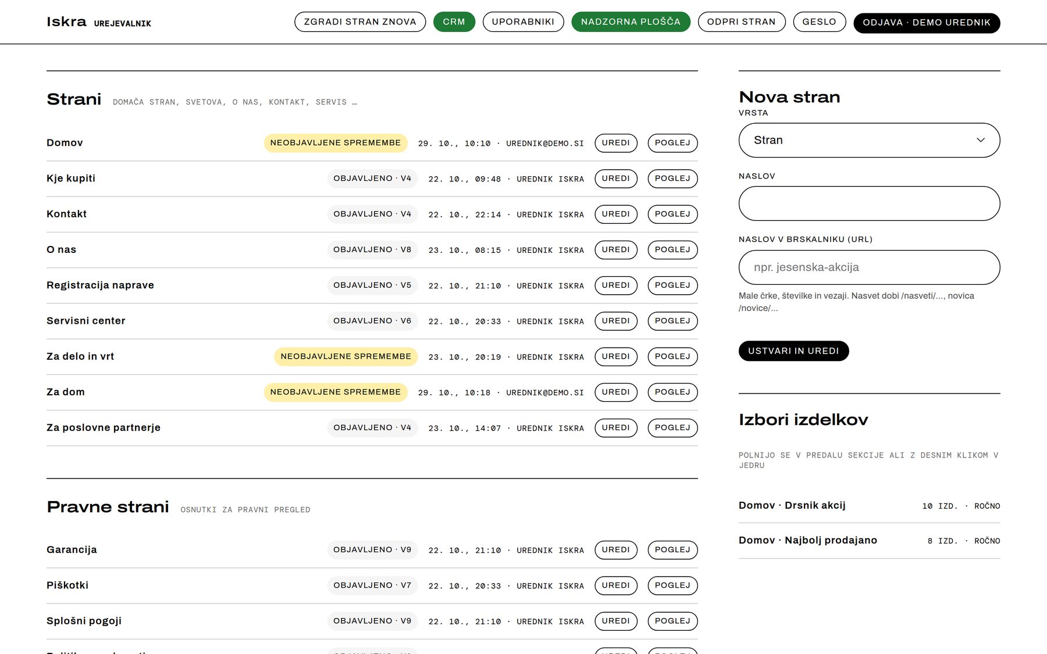Image resolution: width=1047 pixels, height=654 pixels.
Task: Click Poglej for Za delo in vrt
Action: (672, 356)
